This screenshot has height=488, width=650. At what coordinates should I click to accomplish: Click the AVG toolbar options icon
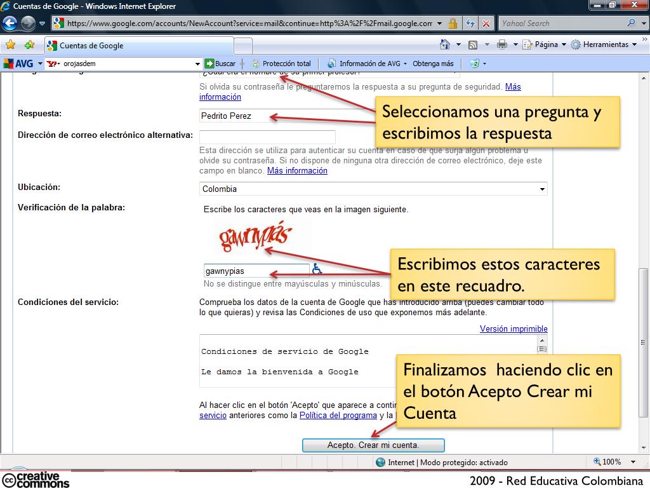tap(474, 64)
